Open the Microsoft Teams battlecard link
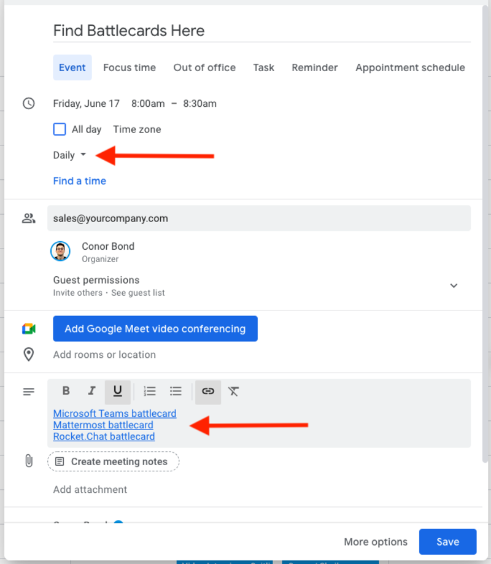Image resolution: width=491 pixels, height=564 pixels. (x=115, y=413)
